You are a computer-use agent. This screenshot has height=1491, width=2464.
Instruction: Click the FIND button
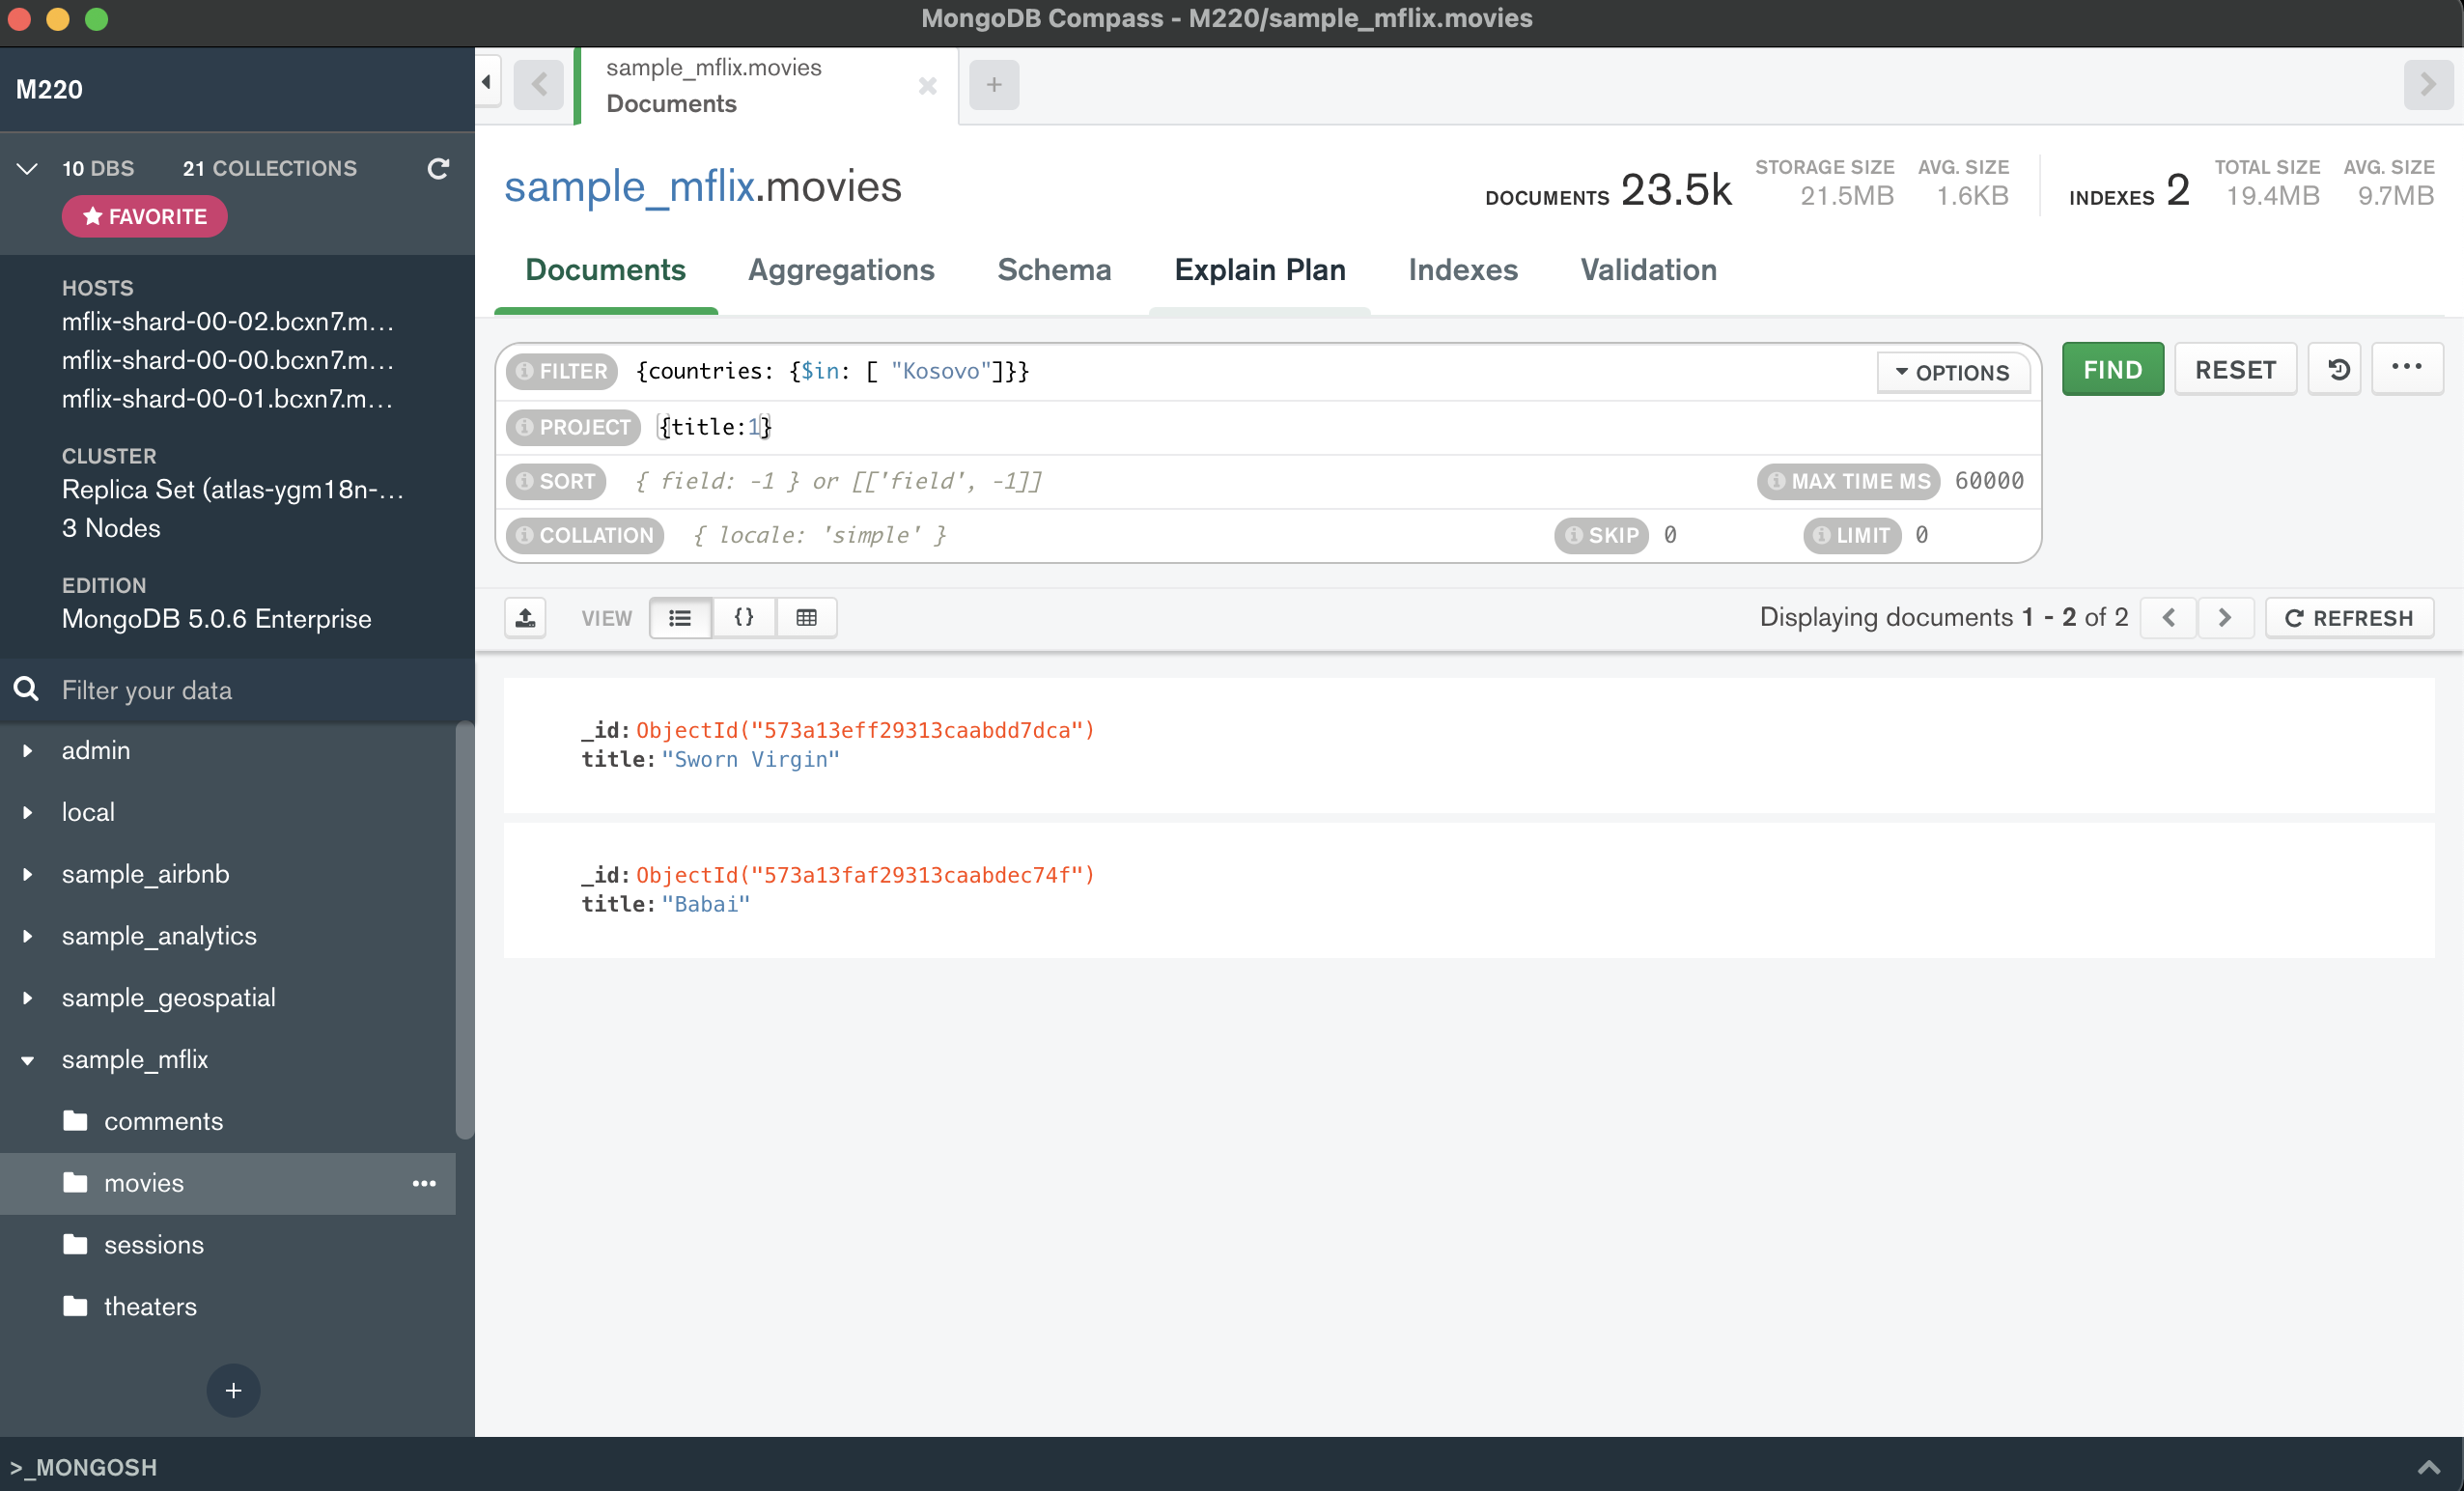click(x=2112, y=368)
